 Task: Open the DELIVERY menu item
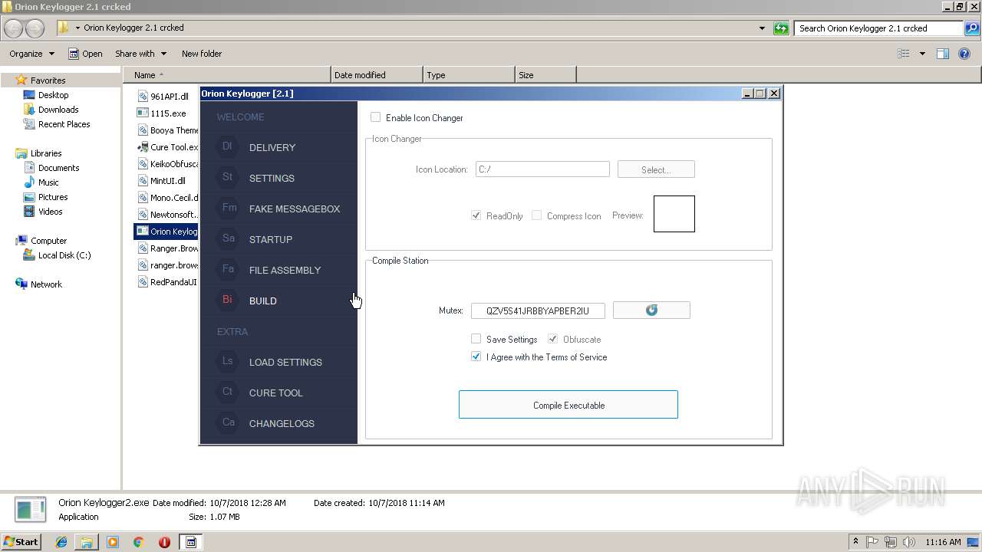pos(272,147)
